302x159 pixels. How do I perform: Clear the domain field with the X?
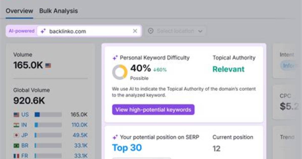(135, 31)
